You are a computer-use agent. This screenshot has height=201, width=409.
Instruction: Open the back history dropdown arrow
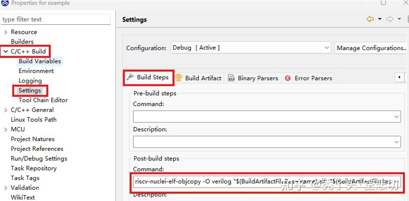pyautogui.click(x=379, y=19)
